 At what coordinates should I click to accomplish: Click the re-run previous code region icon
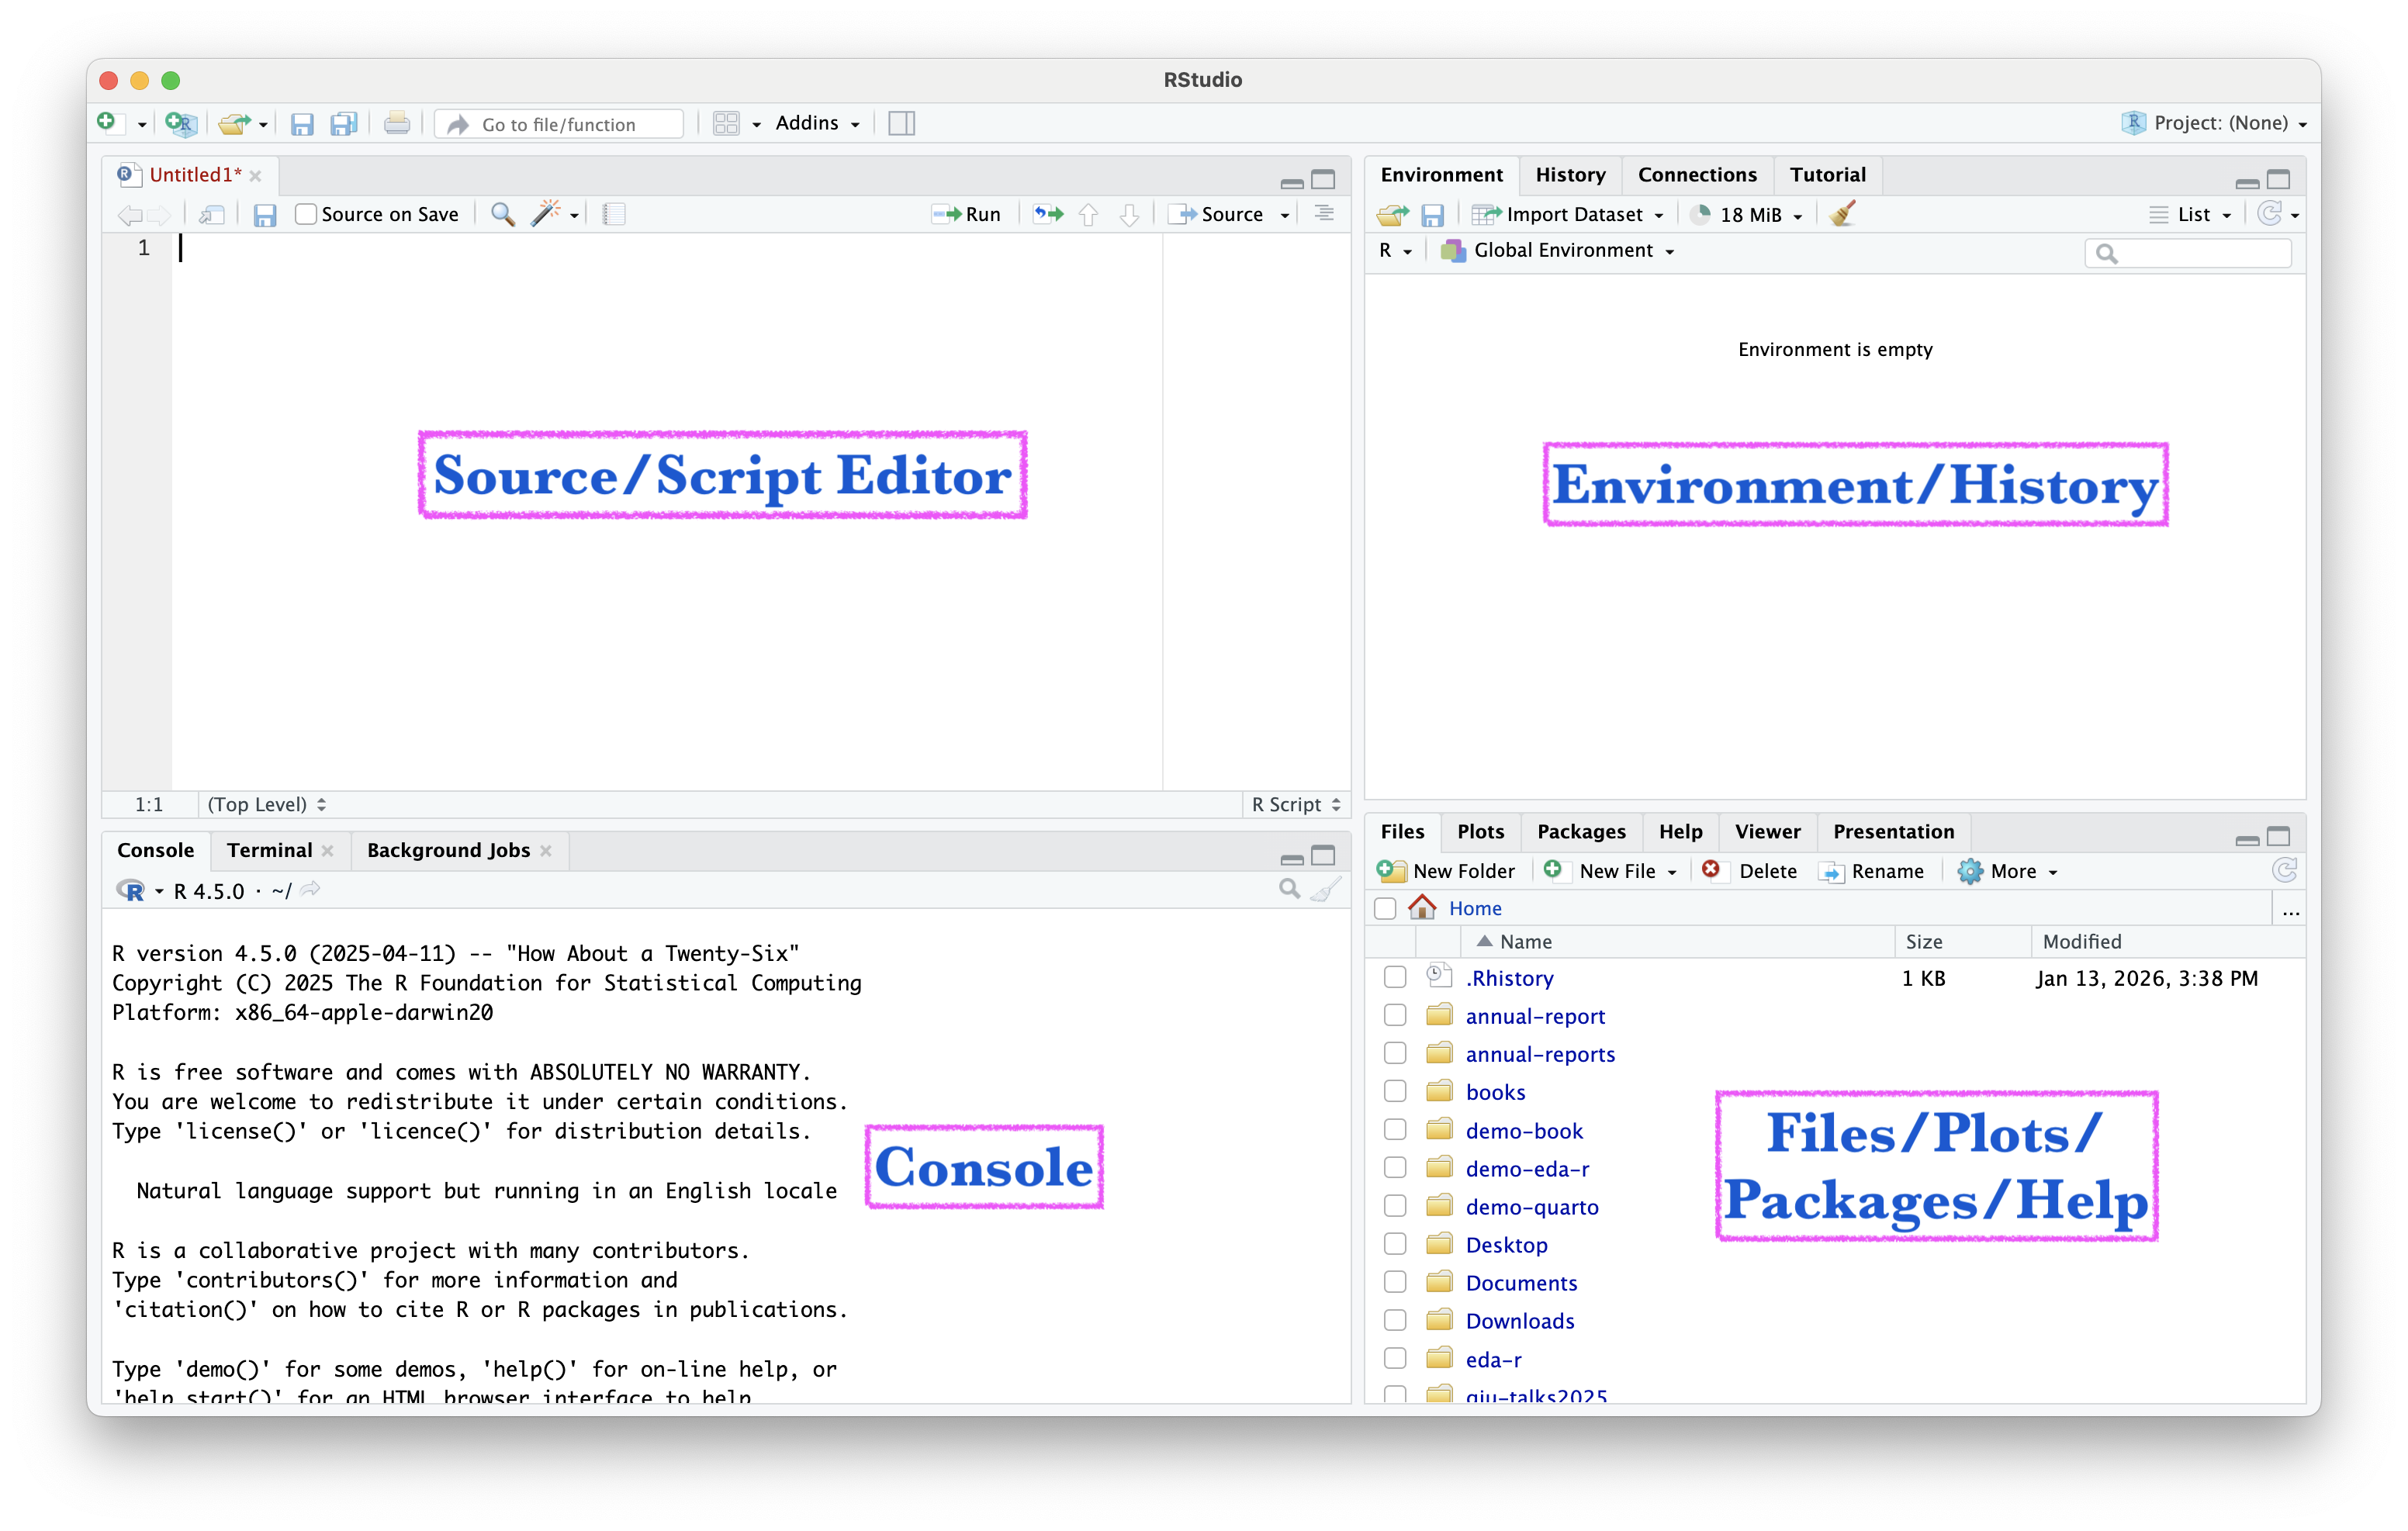(1048, 214)
